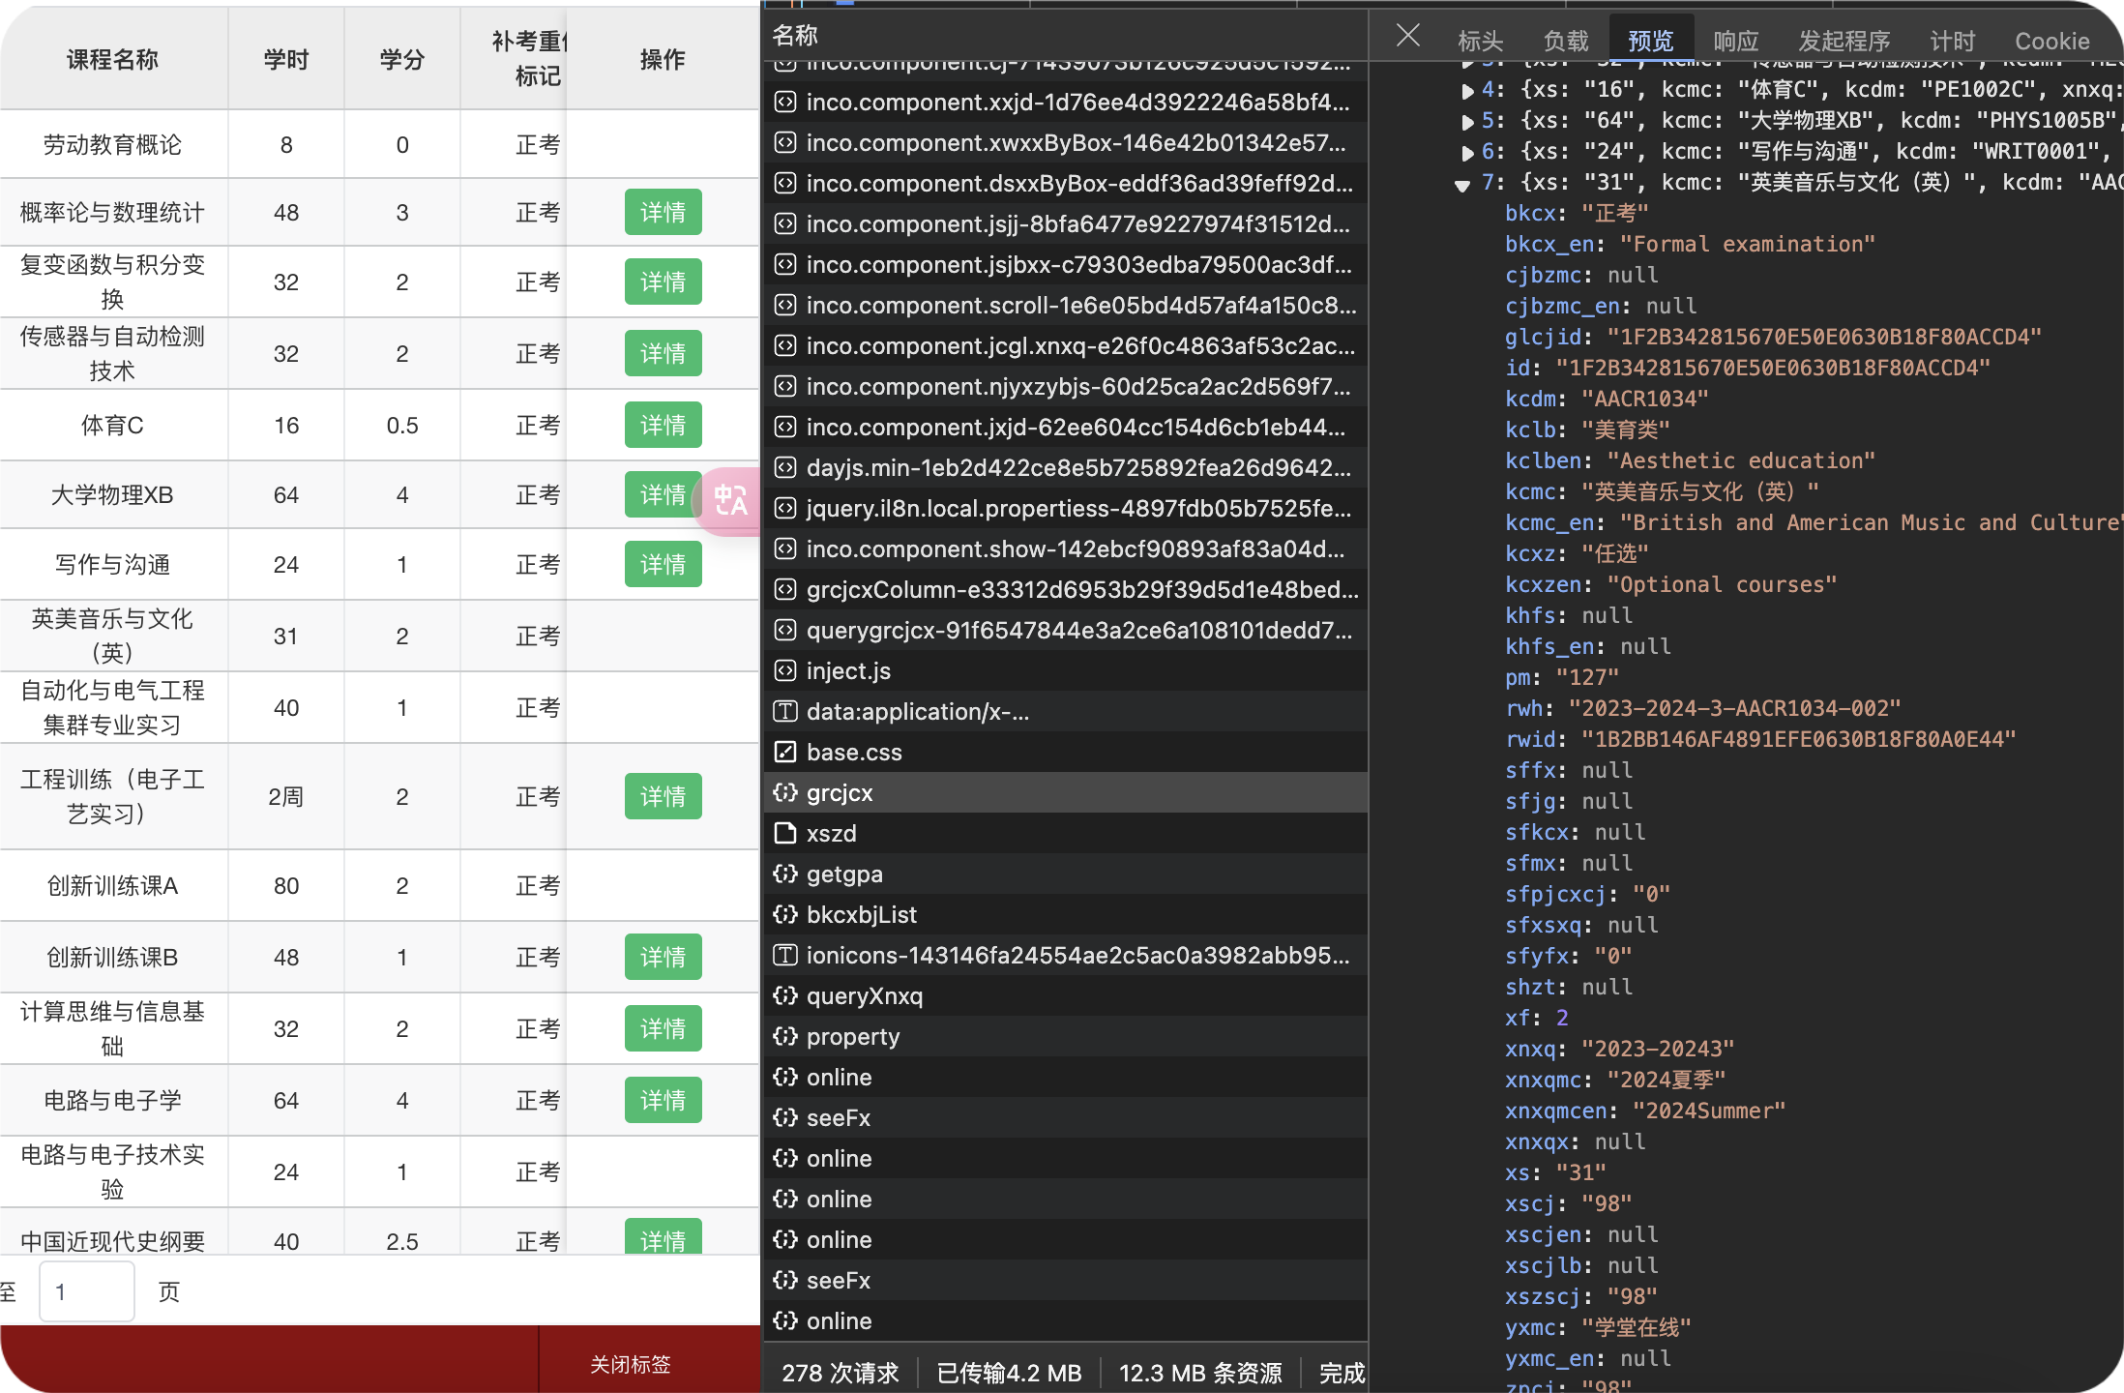
Task: Select the bkcxbjList request
Action: 861,915
